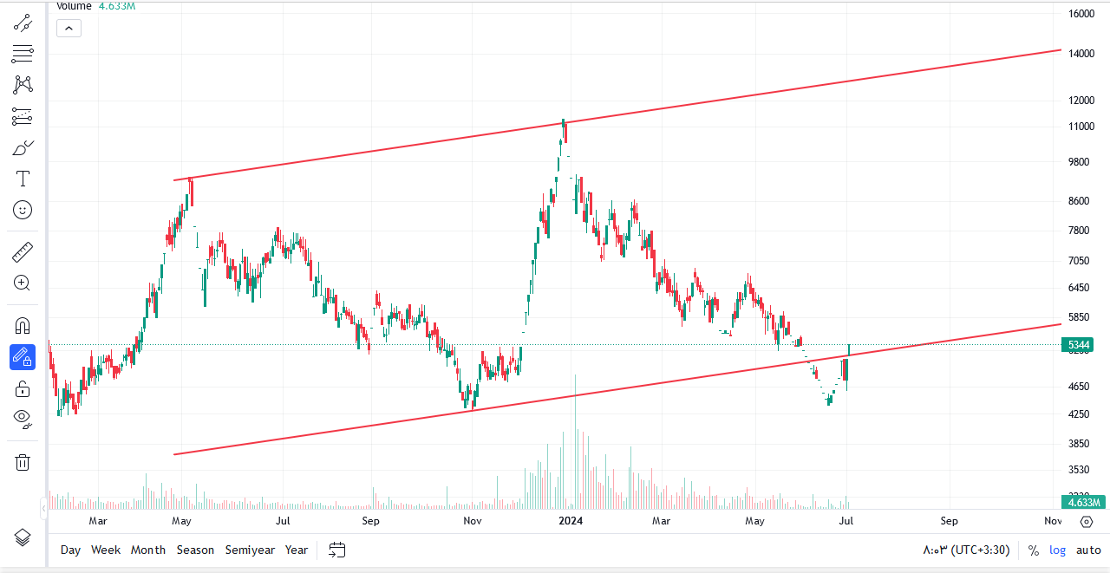The image size is (1110, 573).
Task: Click the 16000 price axis label
Action: tap(1081, 14)
